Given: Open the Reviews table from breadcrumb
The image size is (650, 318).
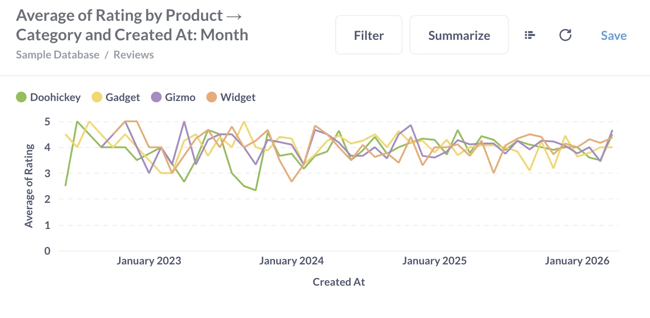Looking at the screenshot, I should pyautogui.click(x=133, y=54).
